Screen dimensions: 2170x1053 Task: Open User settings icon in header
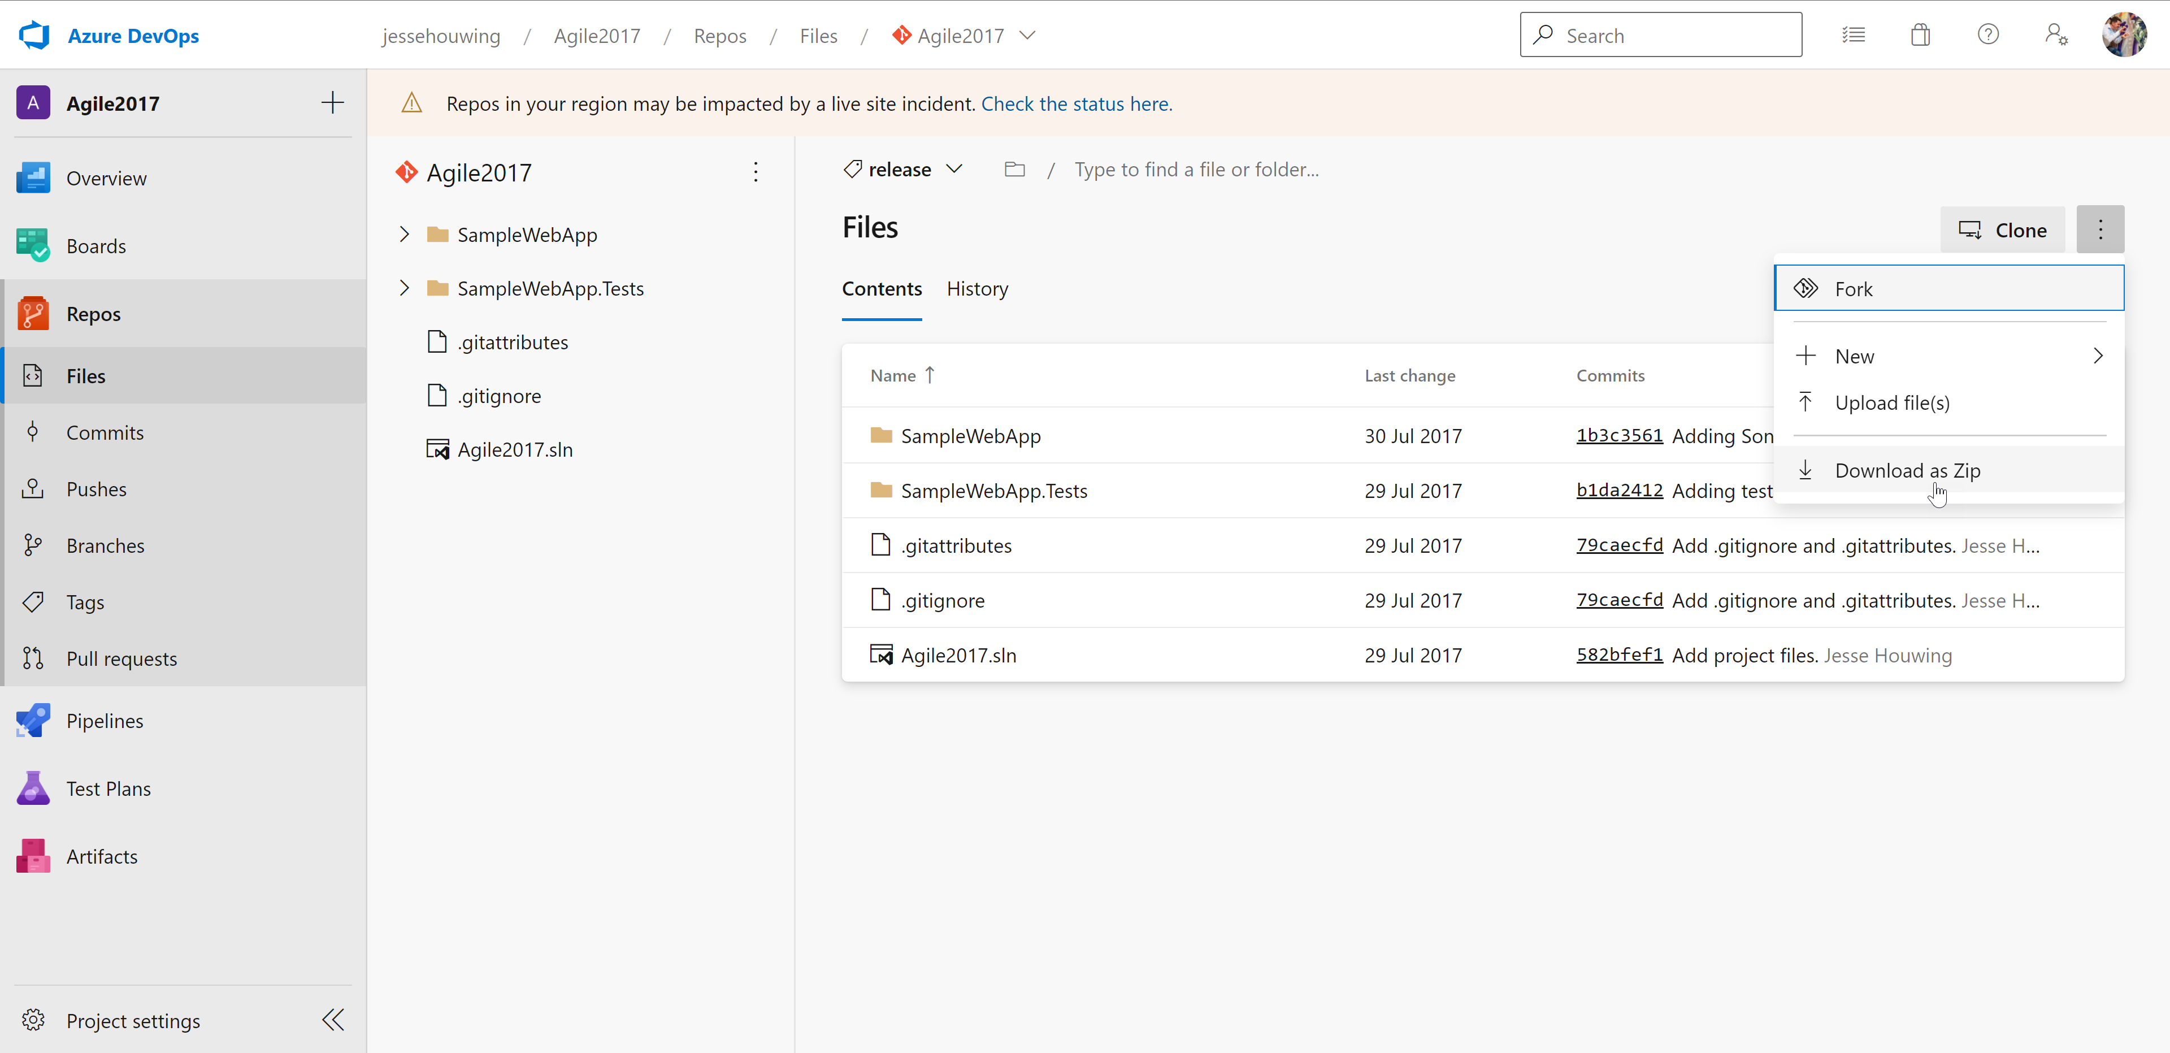(x=2055, y=36)
